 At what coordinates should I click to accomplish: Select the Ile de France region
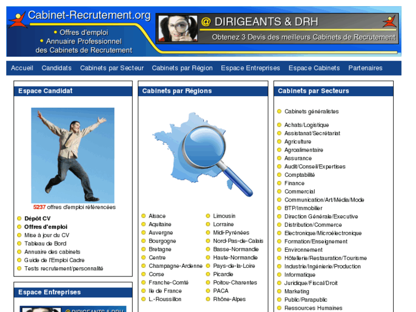tap(165, 291)
